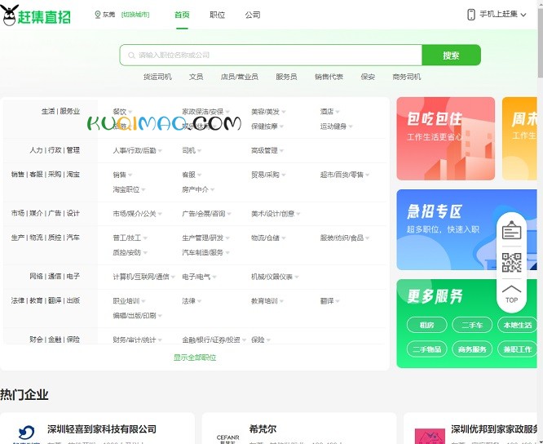Expand the 餐饮 category dropdown
The image size is (543, 444).
(x=122, y=112)
